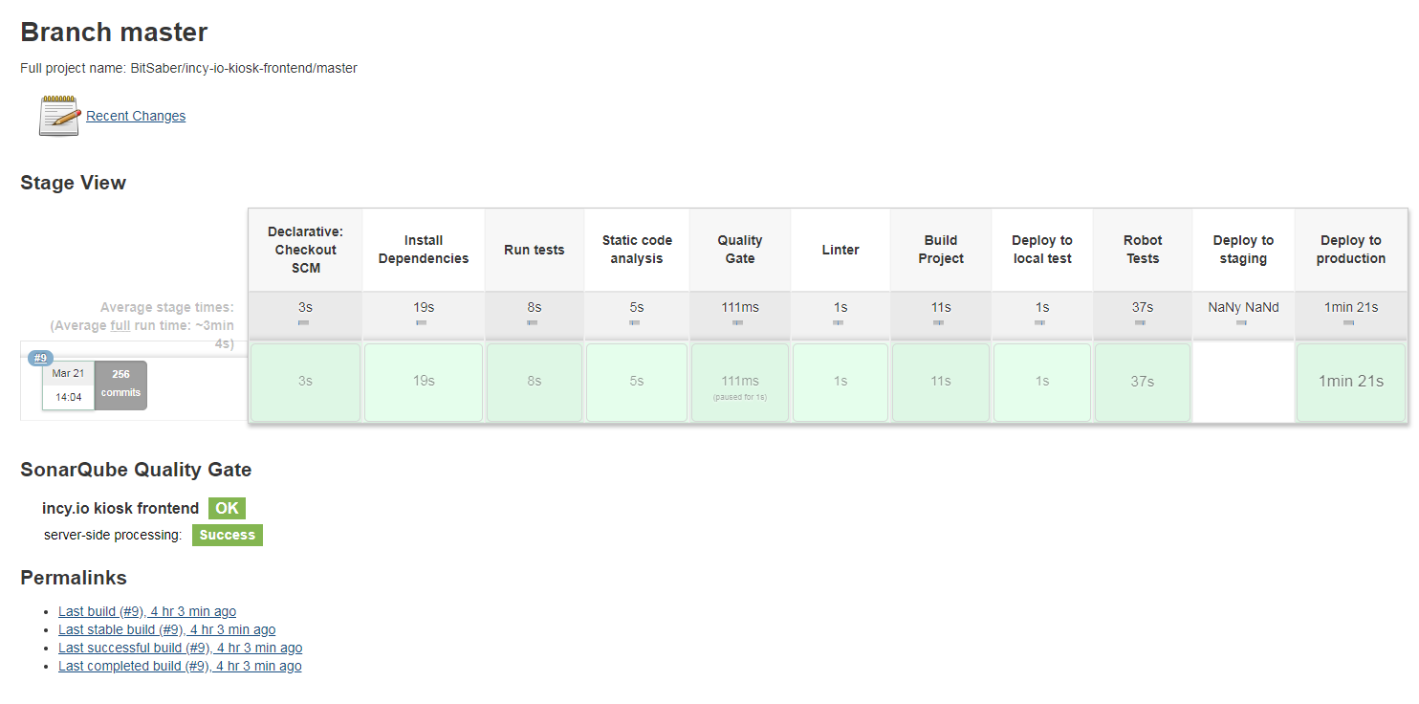Click the 256 commits box
The height and width of the screenshot is (704, 1419).
click(120, 385)
